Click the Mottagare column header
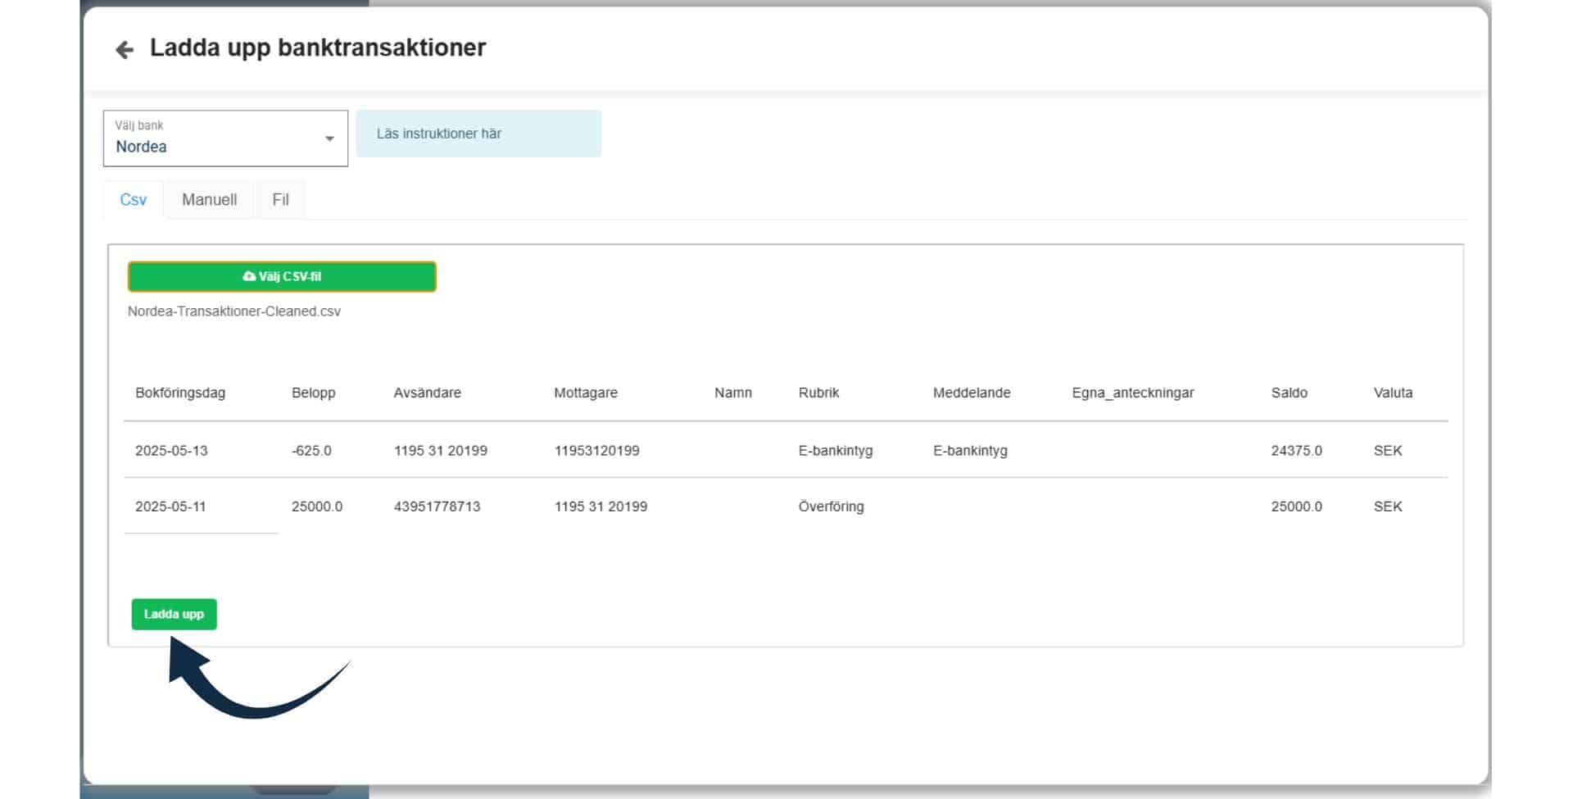This screenshot has height=799, width=1573. pos(586,393)
